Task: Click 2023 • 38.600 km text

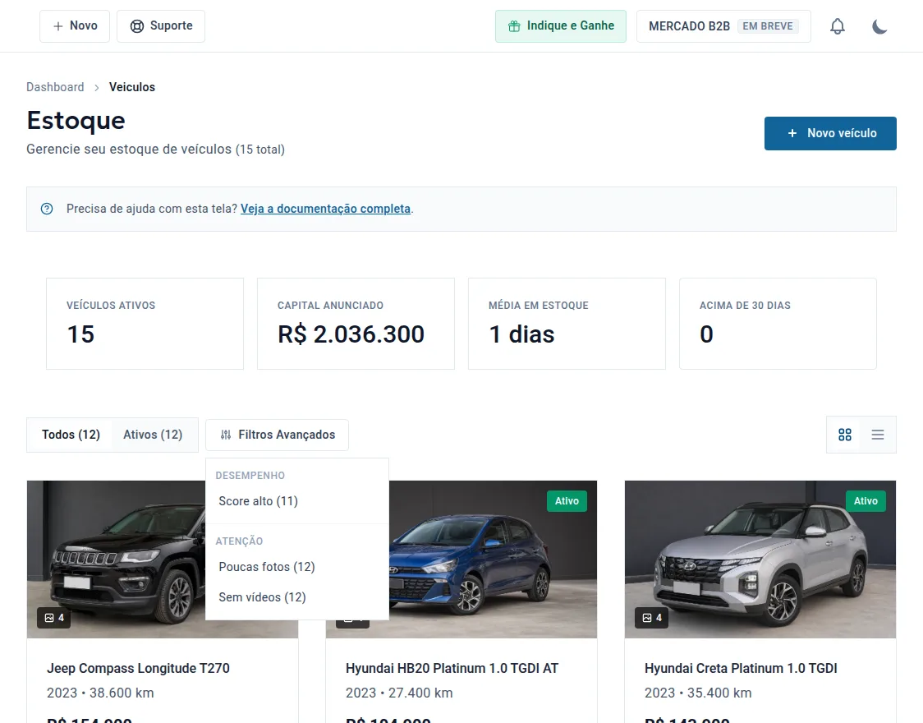Action: (x=100, y=693)
